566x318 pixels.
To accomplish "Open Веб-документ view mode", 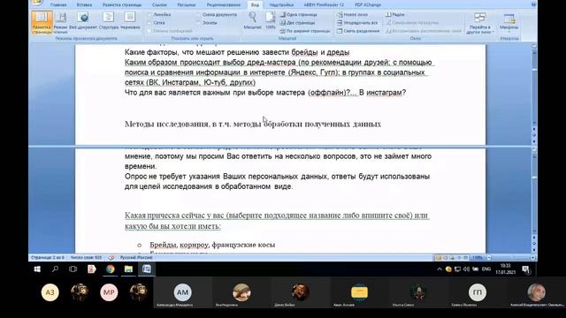I will pos(83,21).
